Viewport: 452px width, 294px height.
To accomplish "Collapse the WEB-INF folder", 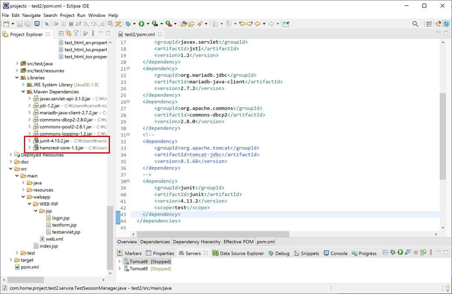I will coord(30,204).
